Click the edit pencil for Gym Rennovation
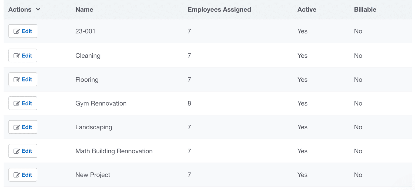 (17, 103)
